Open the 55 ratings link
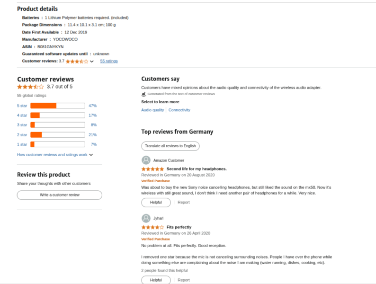Screen dimensions: 376x284 pyautogui.click(x=109, y=61)
